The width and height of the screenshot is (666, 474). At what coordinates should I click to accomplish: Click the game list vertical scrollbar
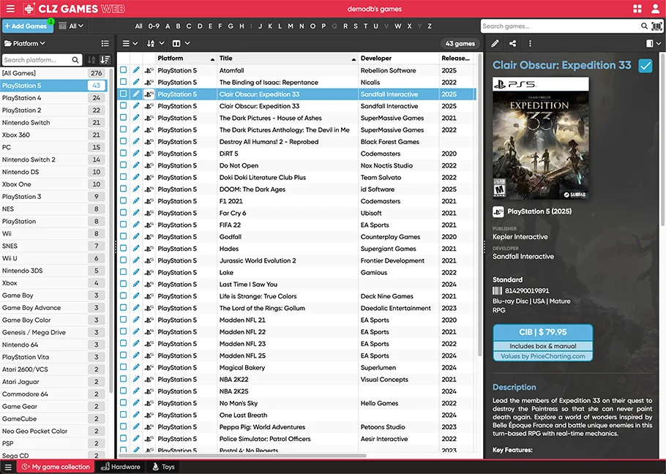pos(480,203)
